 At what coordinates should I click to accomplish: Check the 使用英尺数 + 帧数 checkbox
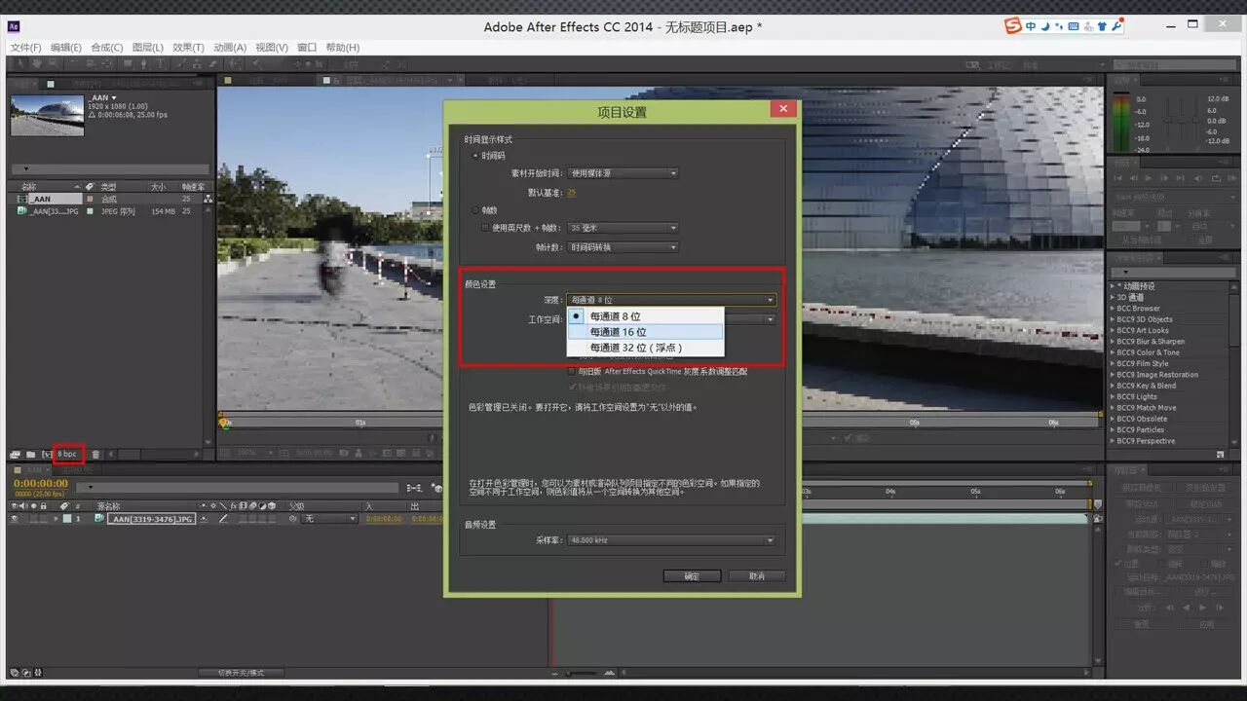486,228
